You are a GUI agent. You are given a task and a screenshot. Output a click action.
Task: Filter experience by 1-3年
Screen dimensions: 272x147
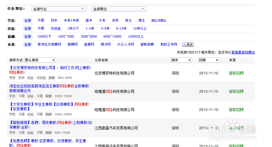(90, 28)
